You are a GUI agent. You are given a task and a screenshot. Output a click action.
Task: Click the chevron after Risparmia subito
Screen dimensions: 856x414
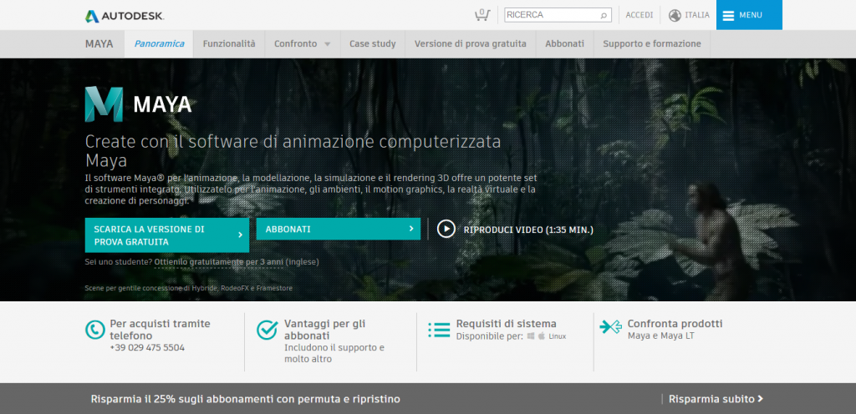(x=760, y=399)
